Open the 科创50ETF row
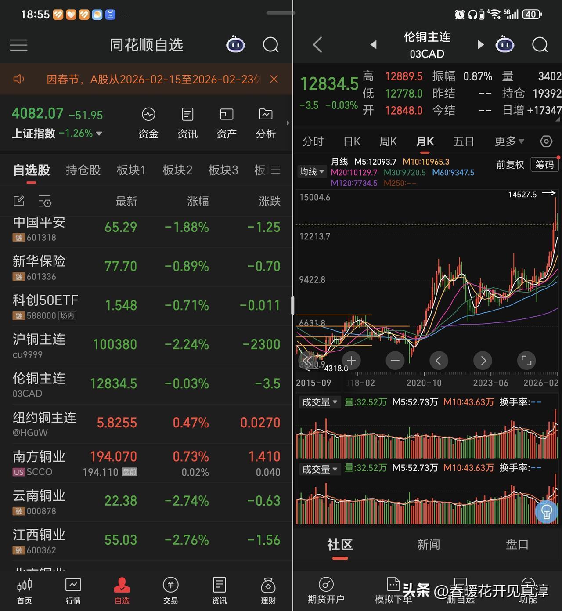The height and width of the screenshot is (611, 562). [x=146, y=306]
